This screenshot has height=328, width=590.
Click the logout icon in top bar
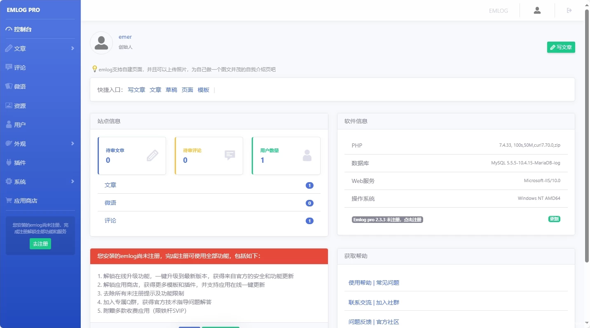click(x=569, y=10)
